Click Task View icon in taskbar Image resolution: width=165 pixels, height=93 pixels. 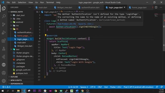tap(13, 91)
